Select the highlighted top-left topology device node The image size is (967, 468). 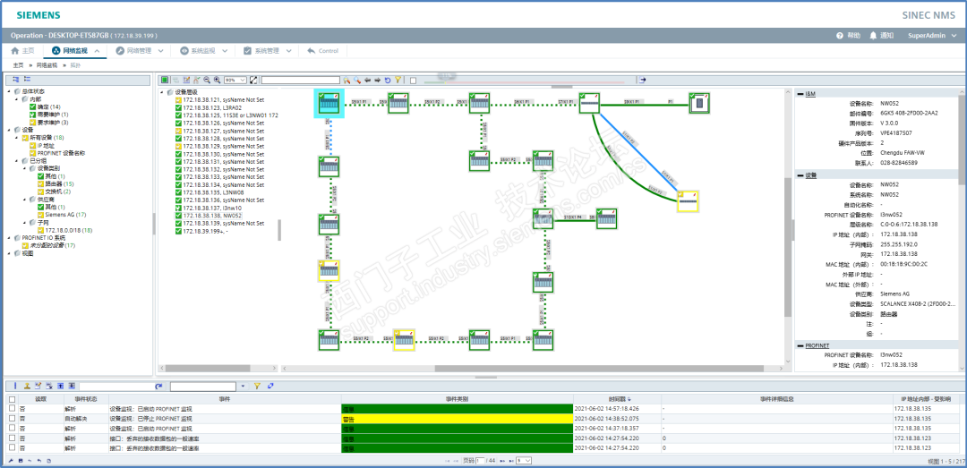coord(329,103)
